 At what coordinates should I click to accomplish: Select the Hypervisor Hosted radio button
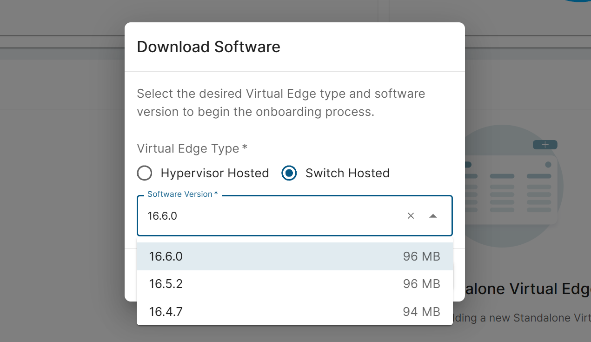click(145, 173)
